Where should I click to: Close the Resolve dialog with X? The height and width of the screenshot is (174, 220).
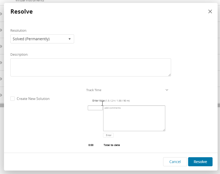pyautogui.click(x=210, y=11)
